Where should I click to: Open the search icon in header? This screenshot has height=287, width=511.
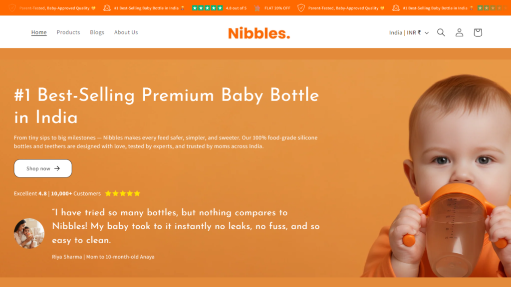(441, 32)
